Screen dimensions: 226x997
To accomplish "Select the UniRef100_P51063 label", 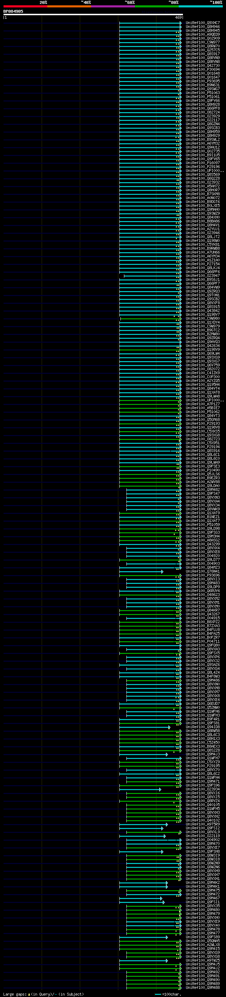I will [203, 93].
